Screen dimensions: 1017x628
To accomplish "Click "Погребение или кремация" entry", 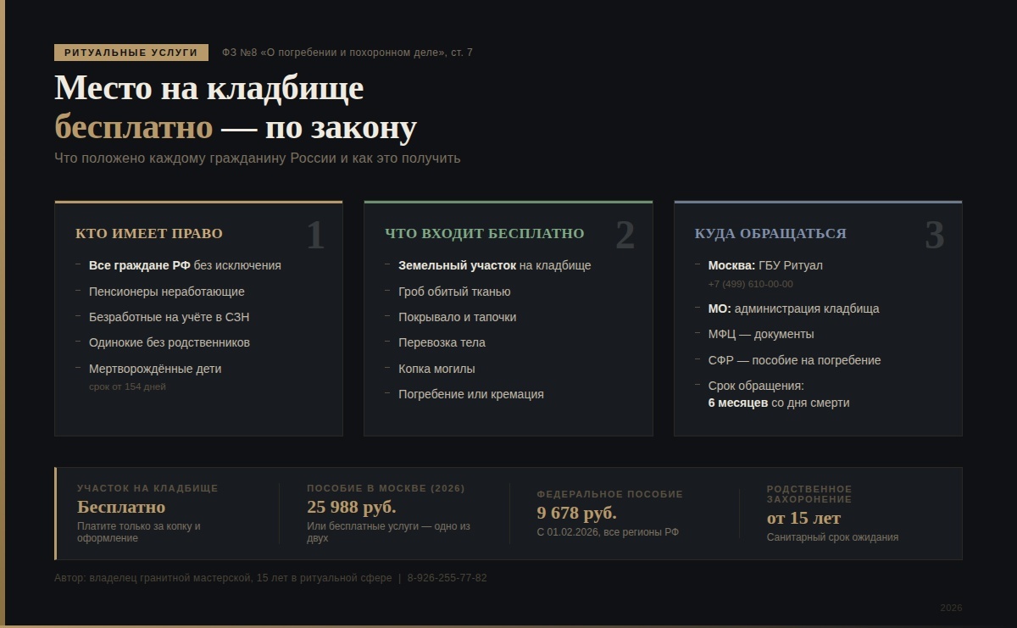I will [x=472, y=393].
